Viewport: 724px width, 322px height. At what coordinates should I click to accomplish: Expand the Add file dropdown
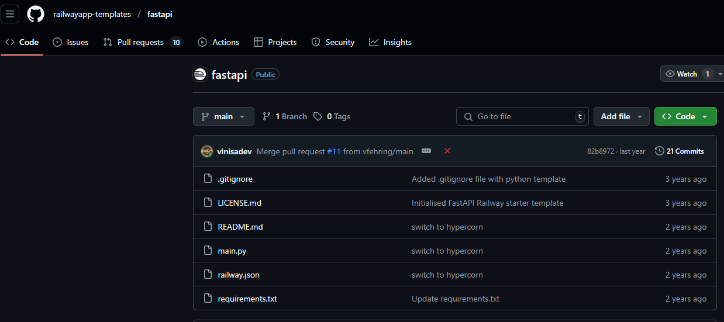point(621,116)
